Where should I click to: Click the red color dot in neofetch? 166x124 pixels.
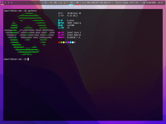click(x=59, y=42)
